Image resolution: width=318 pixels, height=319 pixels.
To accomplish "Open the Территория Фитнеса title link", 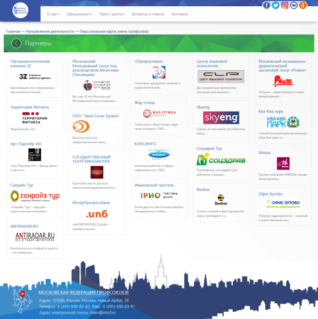I will click(x=29, y=107).
